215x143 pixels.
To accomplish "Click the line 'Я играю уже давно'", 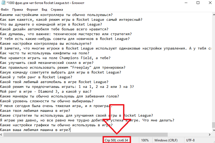I will coord(87,120).
